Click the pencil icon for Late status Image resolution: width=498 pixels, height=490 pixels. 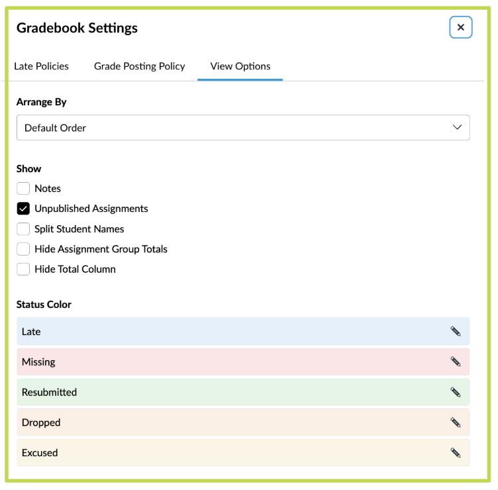click(455, 331)
